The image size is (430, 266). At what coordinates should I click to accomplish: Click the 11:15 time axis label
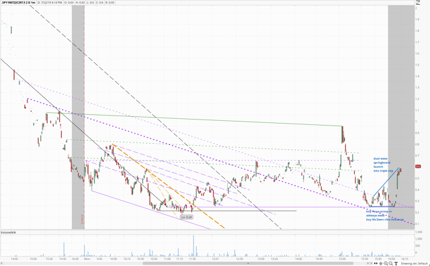click(x=179, y=259)
